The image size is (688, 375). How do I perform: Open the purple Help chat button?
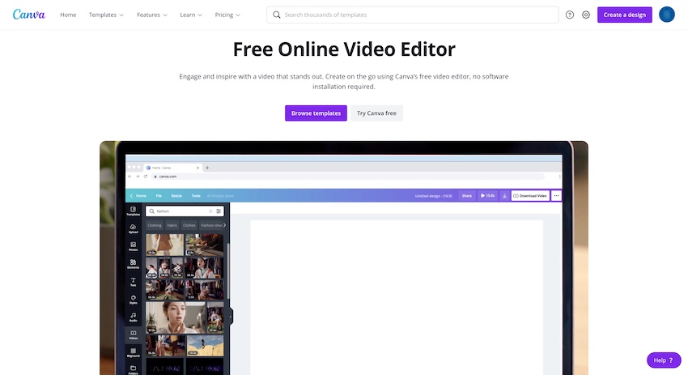664,360
